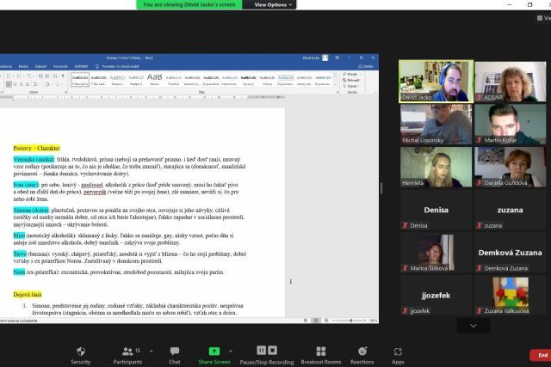Select David Jacko's video thumbnail
The image size is (551, 367).
point(435,82)
